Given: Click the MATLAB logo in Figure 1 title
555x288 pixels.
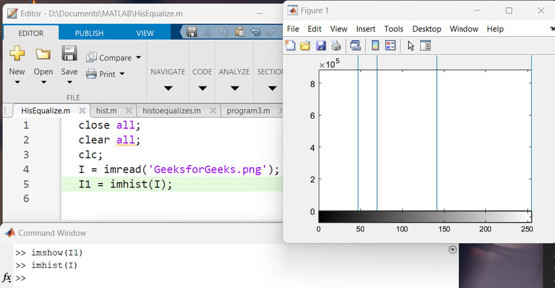Looking at the screenshot, I should click(292, 10).
